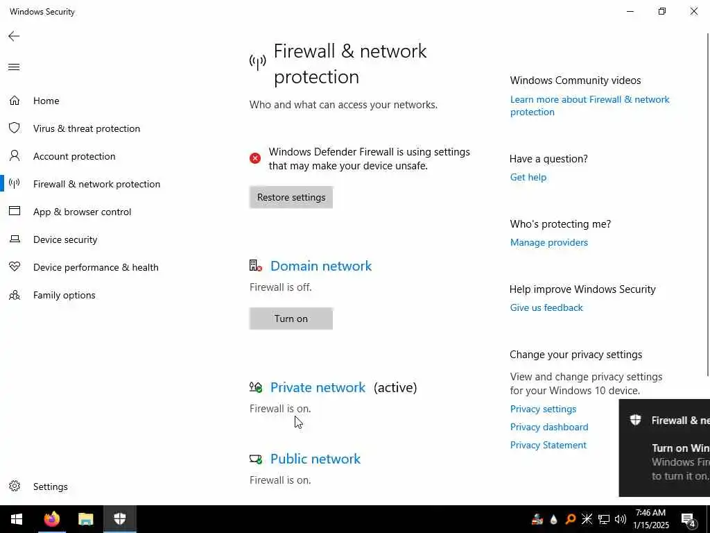Open Account protection in sidebar

click(x=74, y=156)
